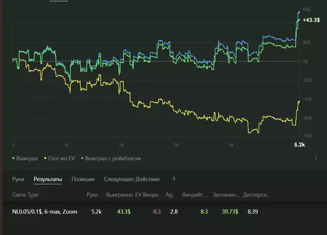The height and width of the screenshot is (235, 327).
Task: Click the 5.2k hands axis marker
Action: coord(299,145)
